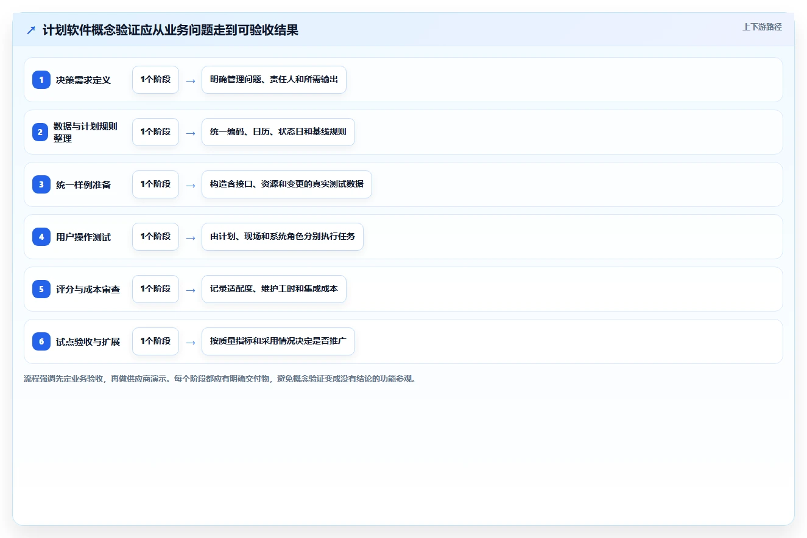
Task: Click the arrow in the 评分与成本审查 row
Action: click(x=190, y=290)
